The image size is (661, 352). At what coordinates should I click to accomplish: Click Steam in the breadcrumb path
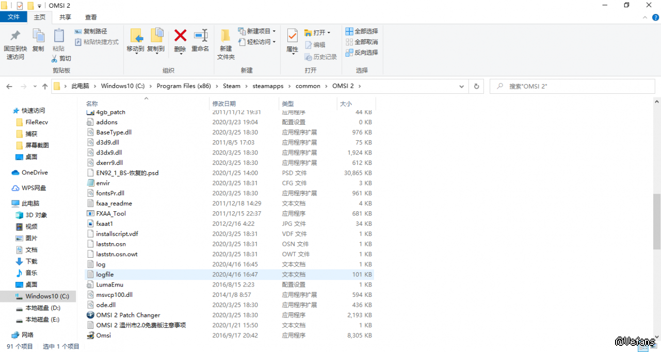[232, 86]
